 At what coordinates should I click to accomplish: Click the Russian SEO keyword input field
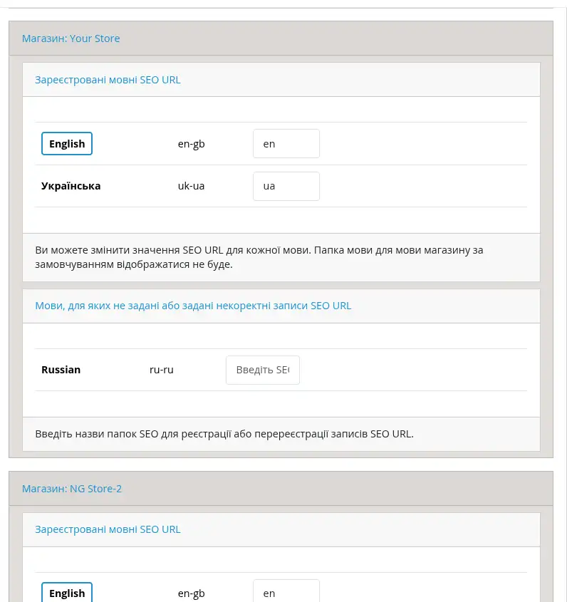[262, 370]
